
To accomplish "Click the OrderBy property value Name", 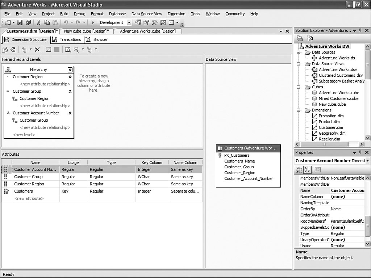I will (347, 209).
